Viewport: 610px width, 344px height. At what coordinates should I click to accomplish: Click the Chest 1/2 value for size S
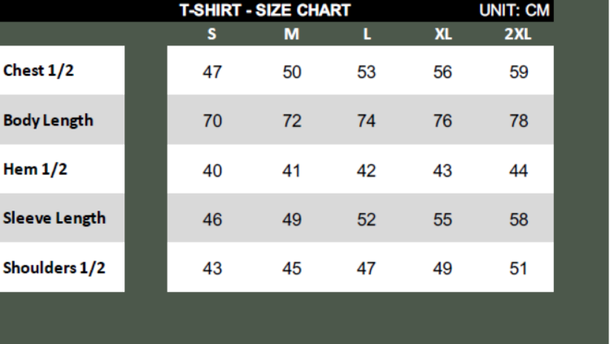[x=212, y=72]
